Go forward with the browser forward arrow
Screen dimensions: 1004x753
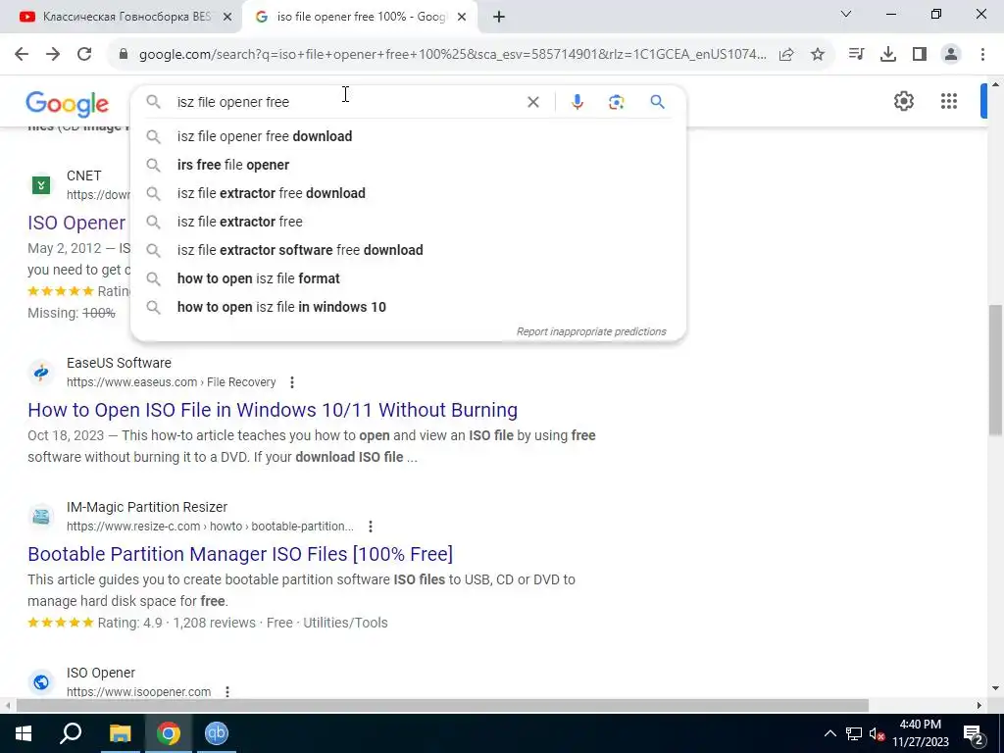click(x=53, y=55)
